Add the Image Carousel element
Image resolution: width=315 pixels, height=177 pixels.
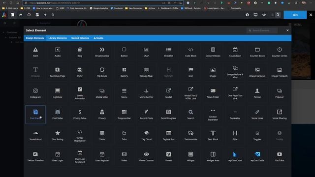[257, 72]
